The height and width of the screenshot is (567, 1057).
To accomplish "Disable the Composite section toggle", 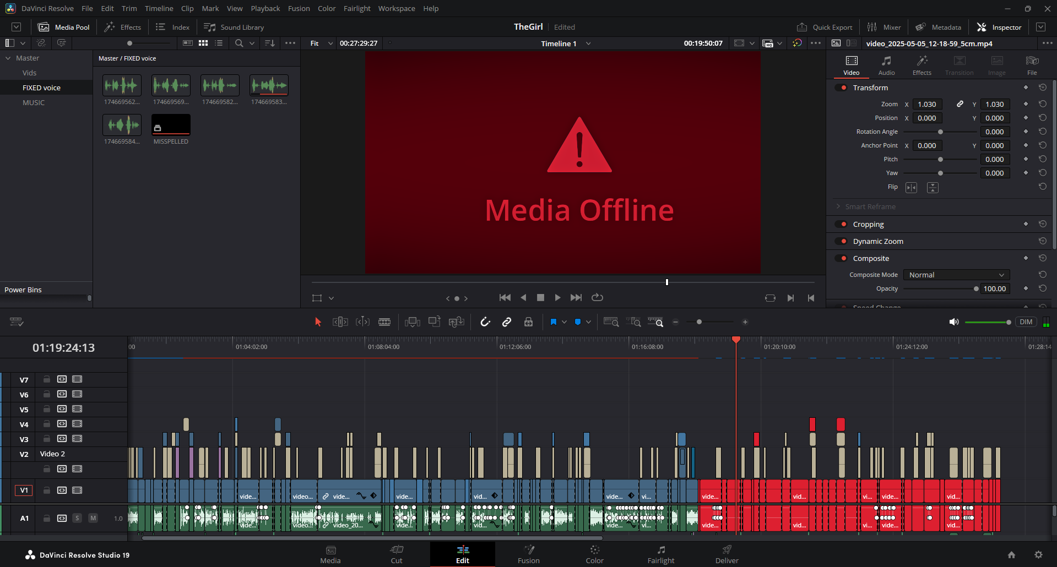I will tap(842, 258).
